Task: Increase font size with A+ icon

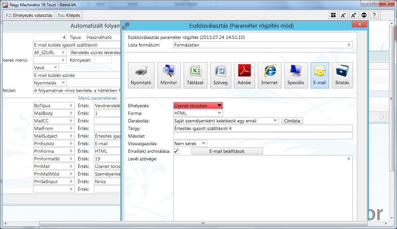Action: (354, 15)
